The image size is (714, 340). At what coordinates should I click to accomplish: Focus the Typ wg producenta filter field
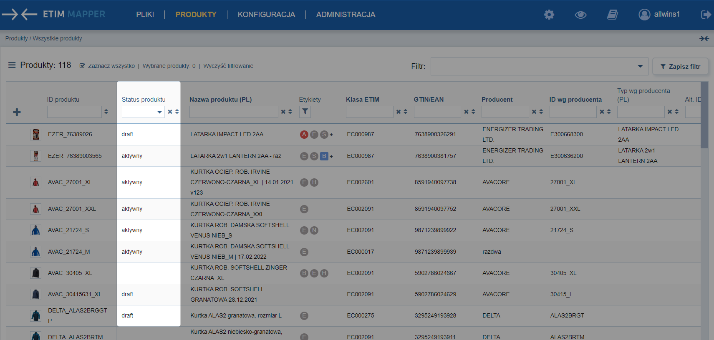pyautogui.click(x=641, y=112)
